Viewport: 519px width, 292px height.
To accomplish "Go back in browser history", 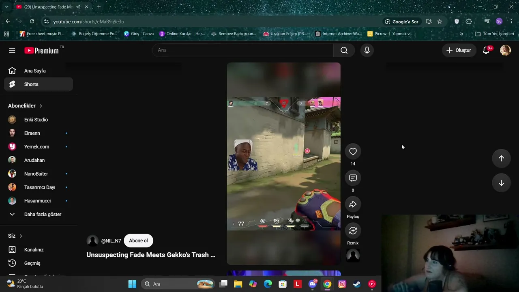I will (8, 21).
